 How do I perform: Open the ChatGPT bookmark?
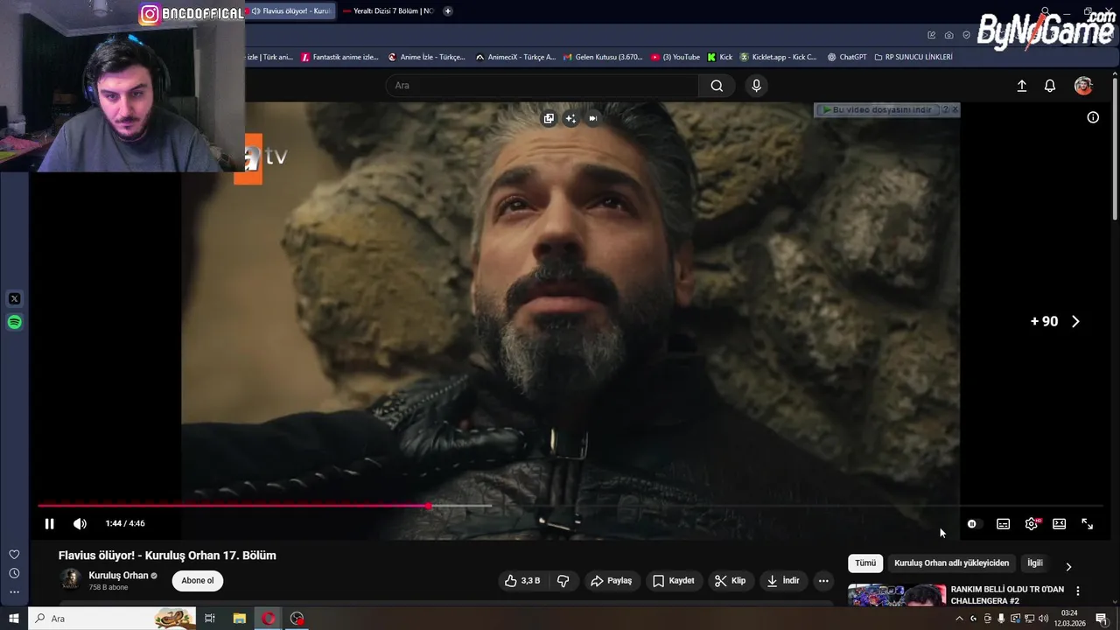(x=847, y=57)
